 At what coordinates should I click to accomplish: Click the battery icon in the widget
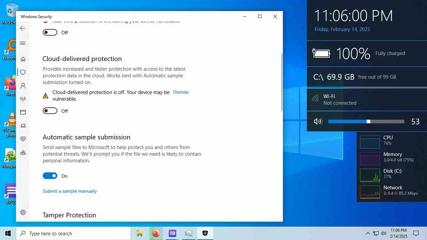[321, 53]
